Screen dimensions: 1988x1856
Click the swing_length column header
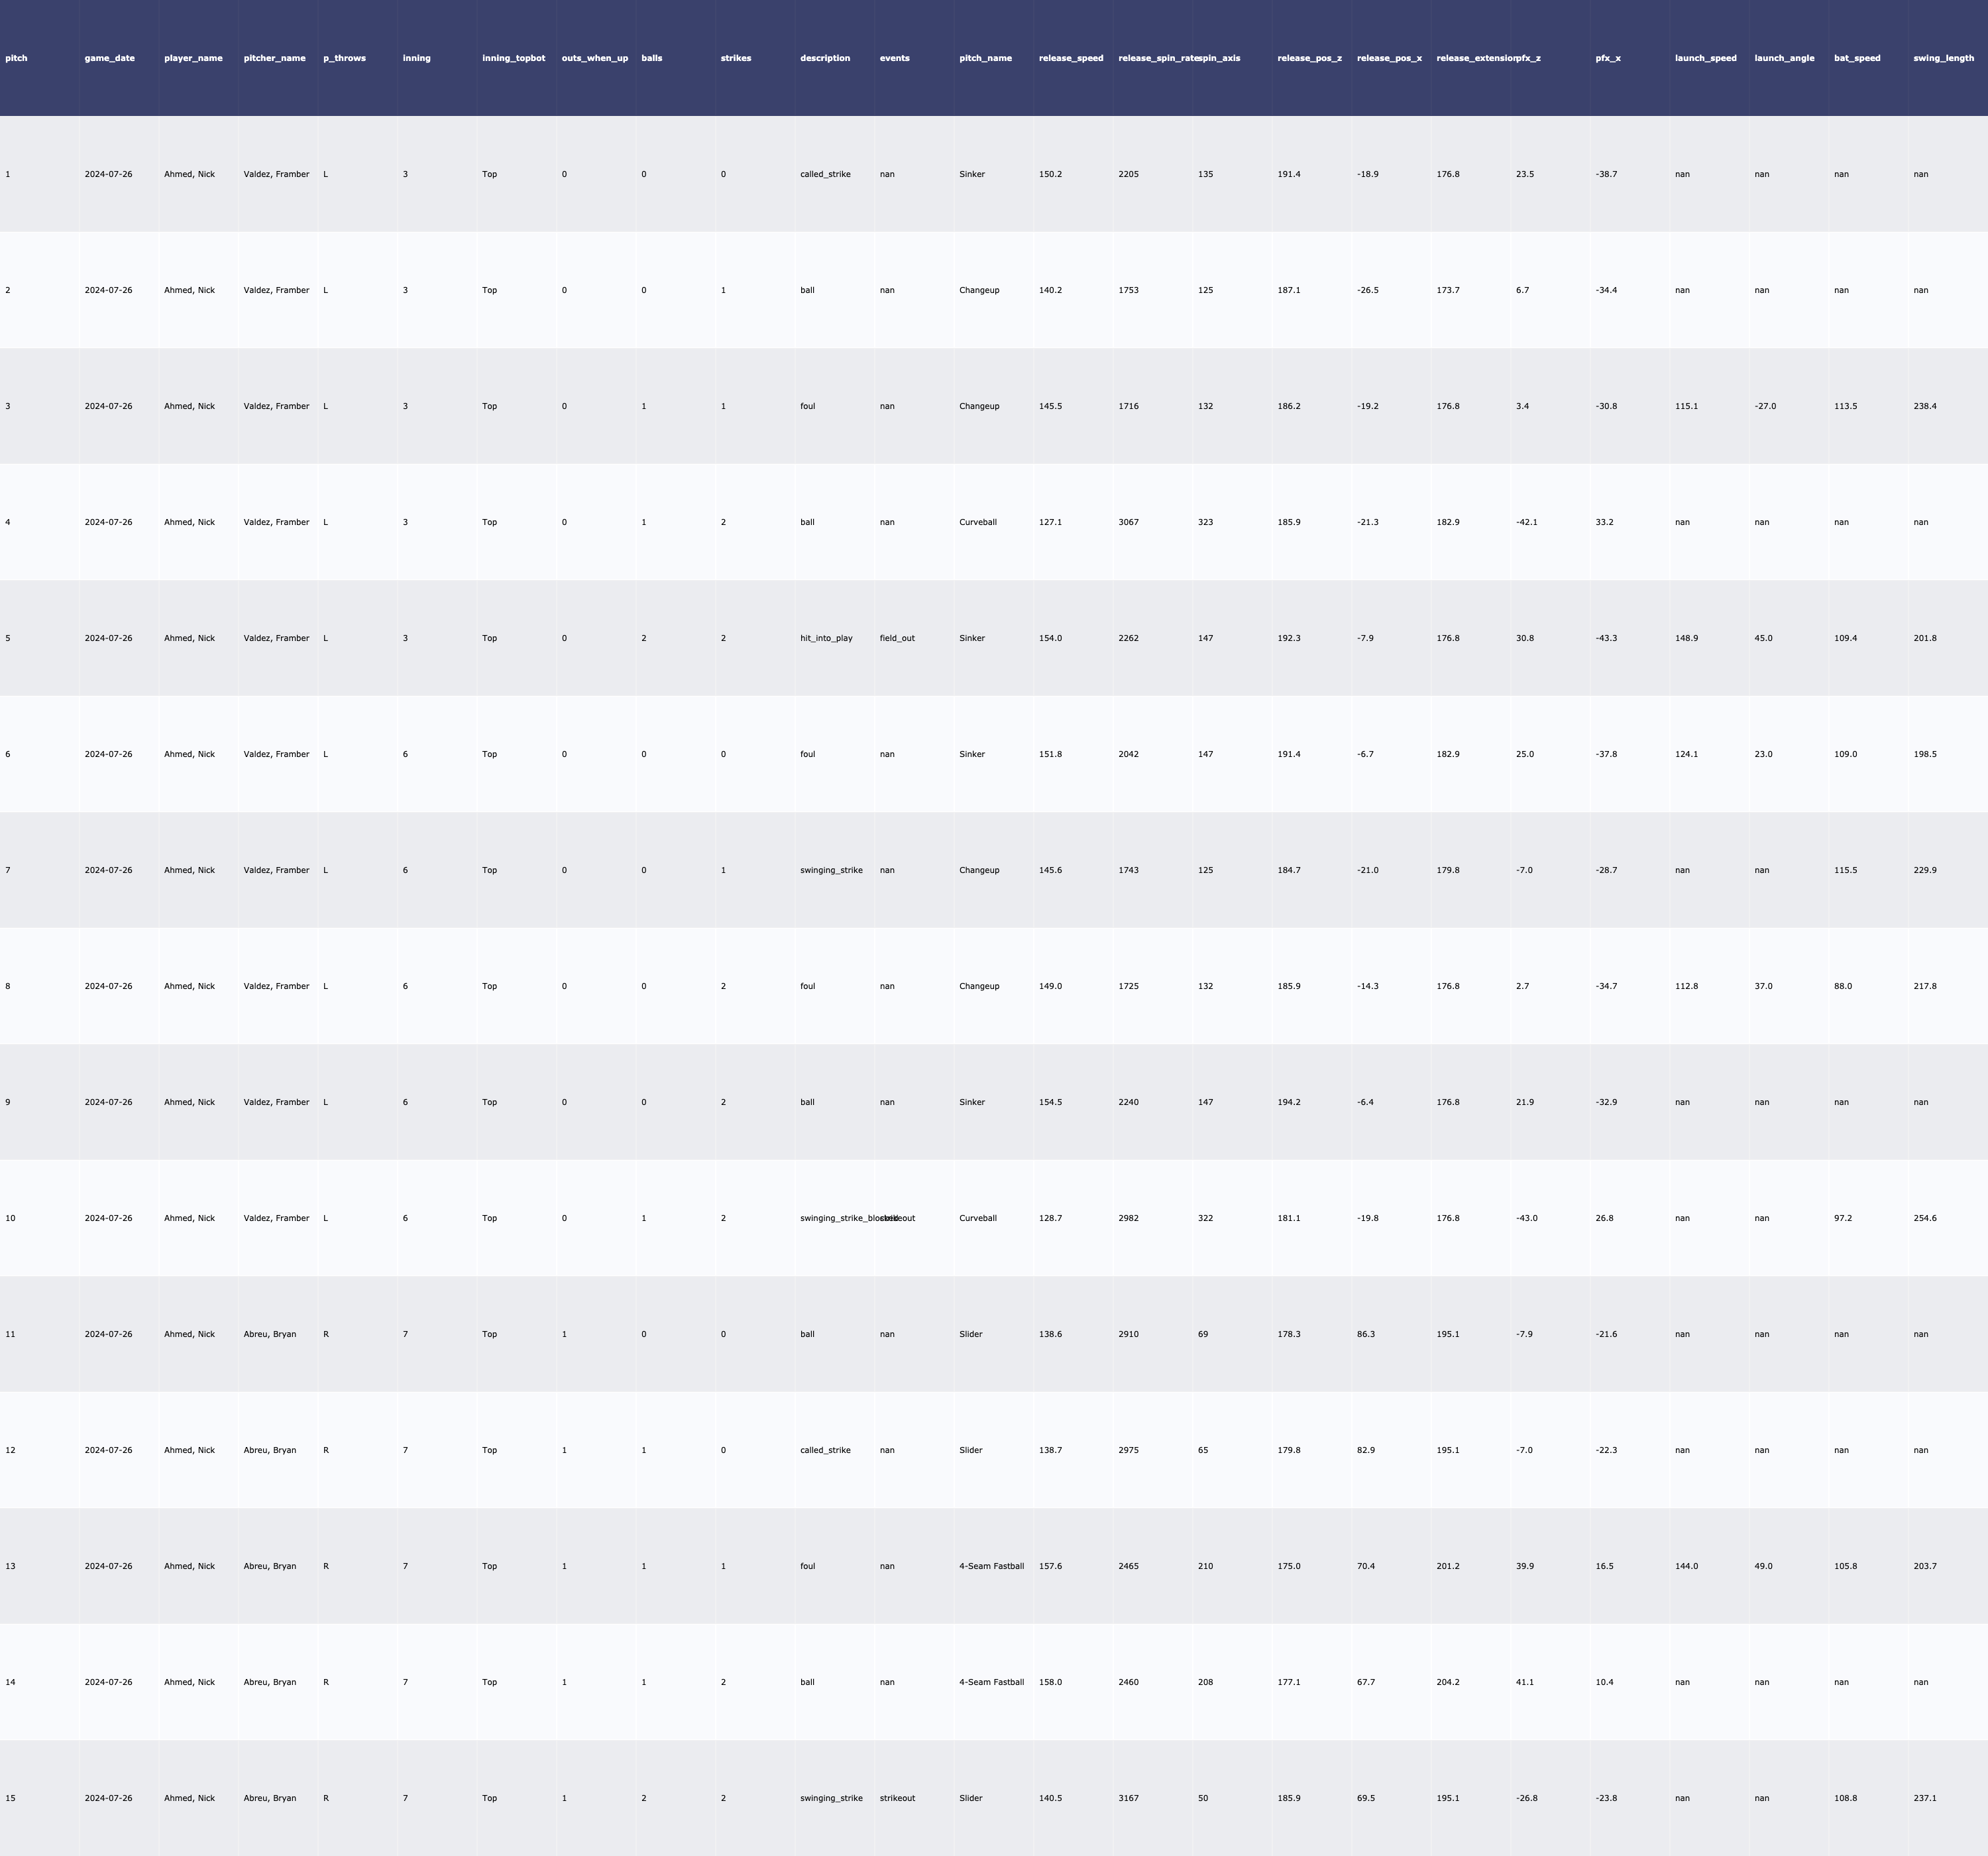(x=1943, y=58)
